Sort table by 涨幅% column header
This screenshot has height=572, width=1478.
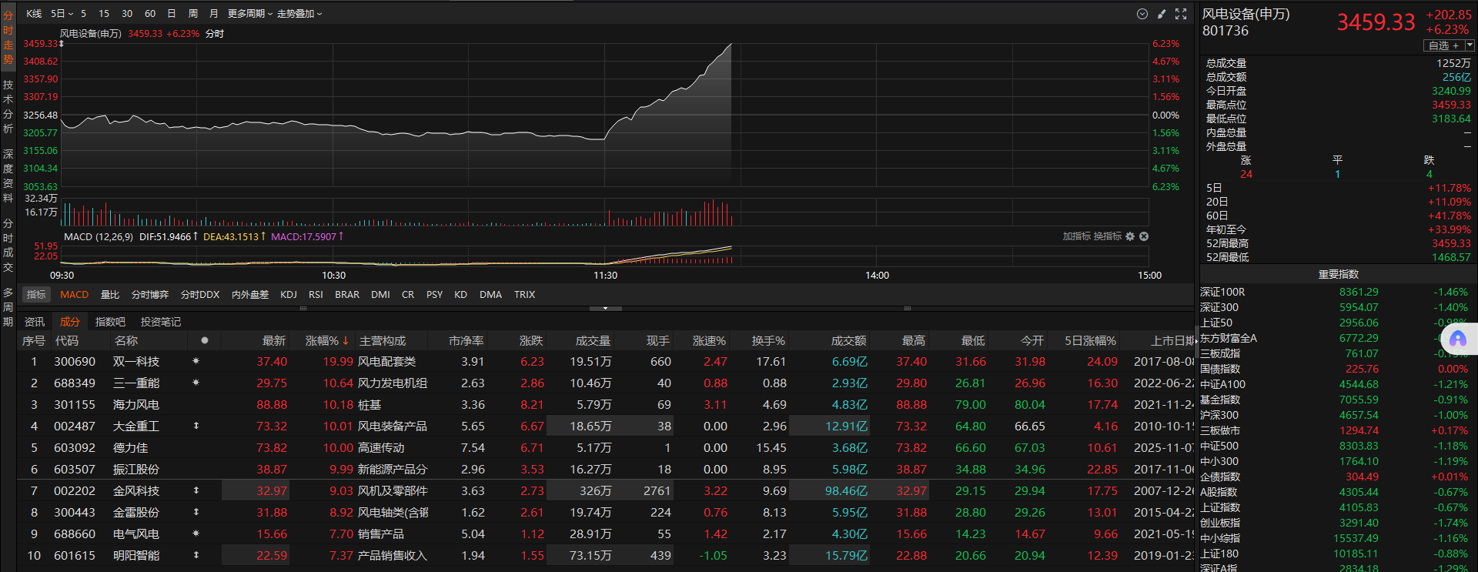coord(326,340)
